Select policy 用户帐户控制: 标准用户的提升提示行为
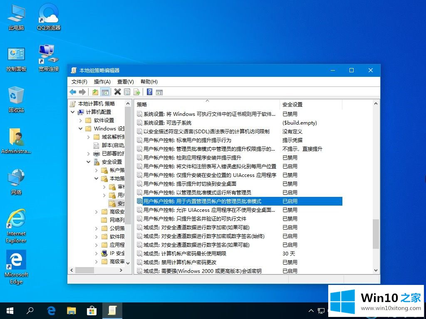 pyautogui.click(x=187, y=140)
